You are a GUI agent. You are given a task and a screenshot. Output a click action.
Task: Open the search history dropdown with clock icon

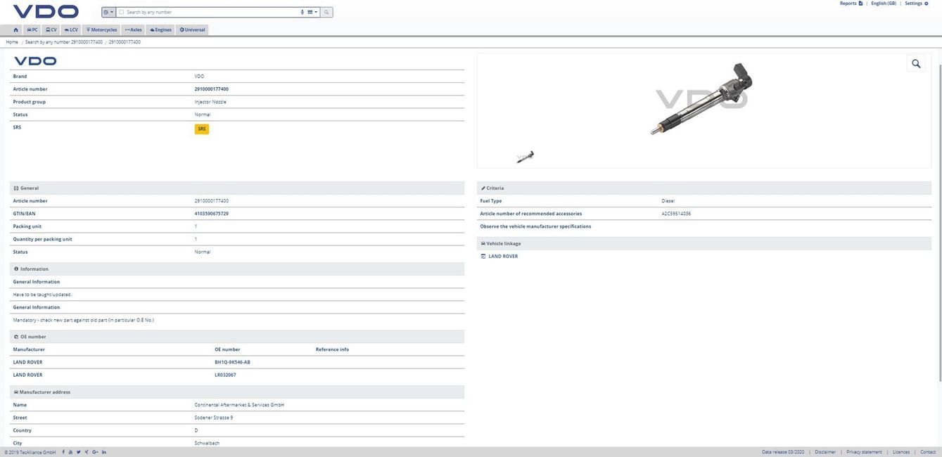(x=108, y=12)
